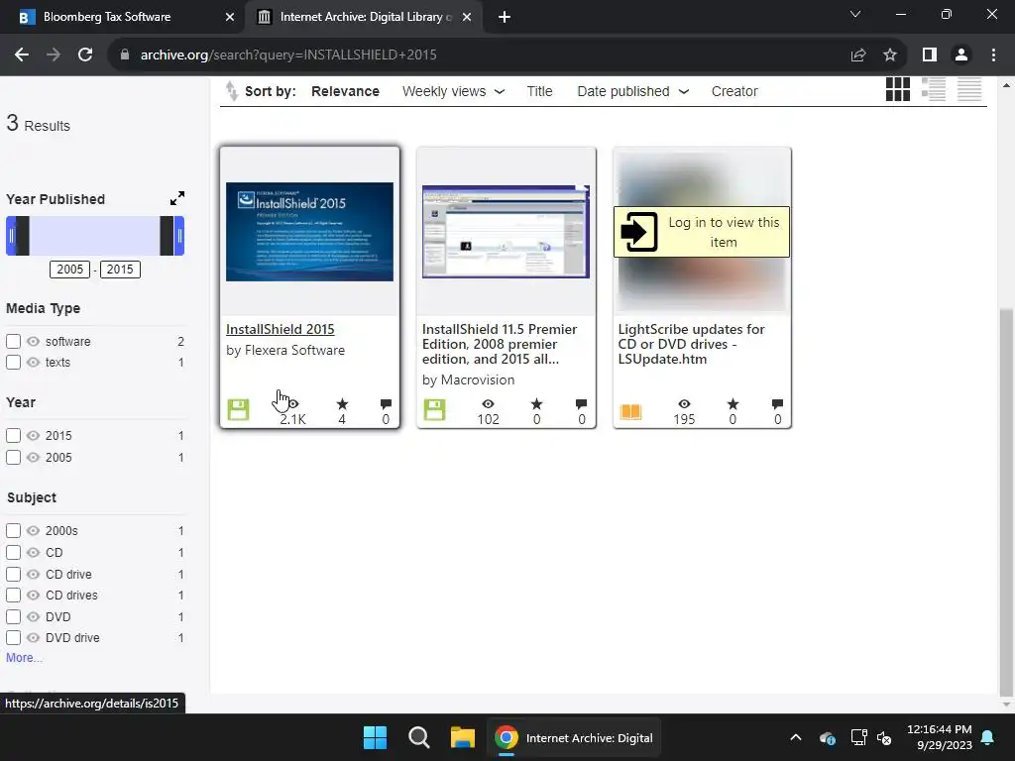Click favorites star on InstallShield 2015 card

point(342,404)
